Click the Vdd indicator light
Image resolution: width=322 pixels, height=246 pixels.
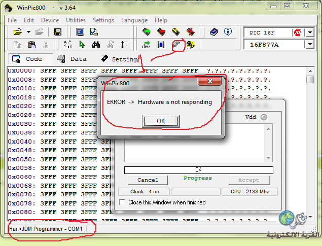tap(264, 117)
